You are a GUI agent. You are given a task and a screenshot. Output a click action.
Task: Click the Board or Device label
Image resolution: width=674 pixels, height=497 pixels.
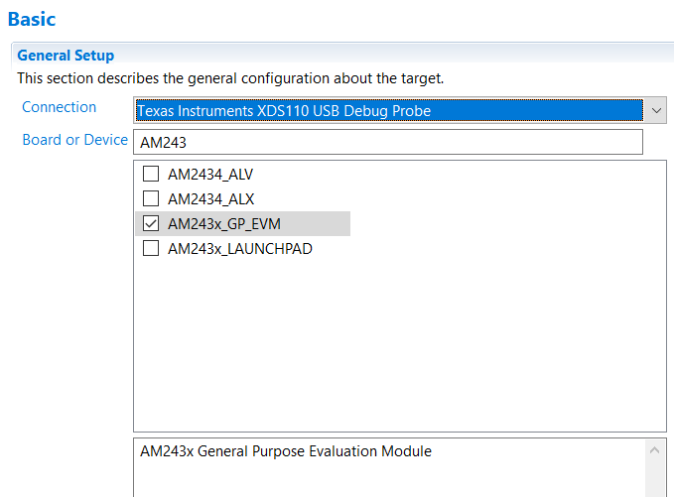74,140
